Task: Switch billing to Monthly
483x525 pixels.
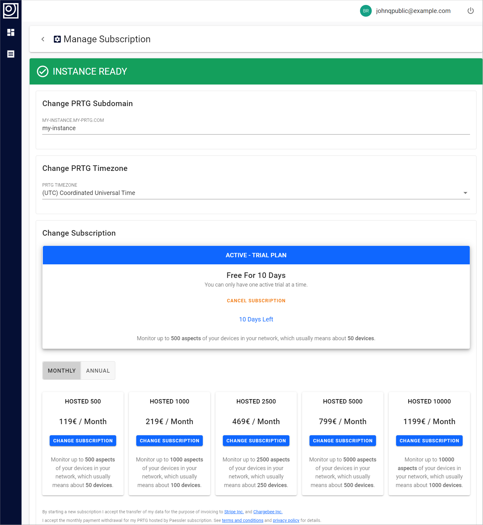Action: pyautogui.click(x=62, y=370)
